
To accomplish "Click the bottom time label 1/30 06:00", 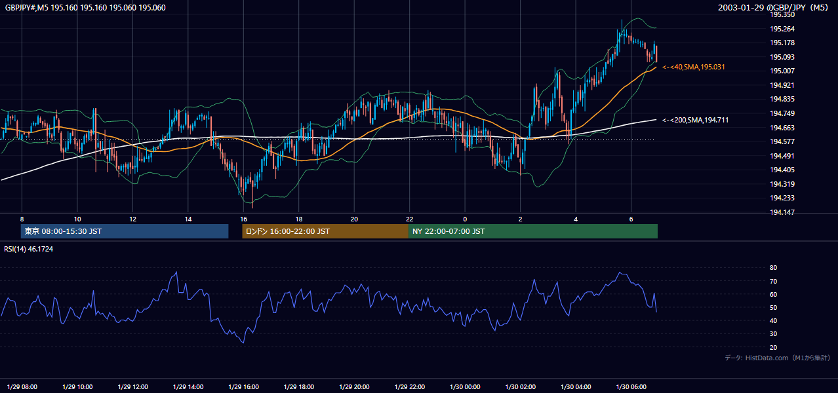I will [x=631, y=386].
